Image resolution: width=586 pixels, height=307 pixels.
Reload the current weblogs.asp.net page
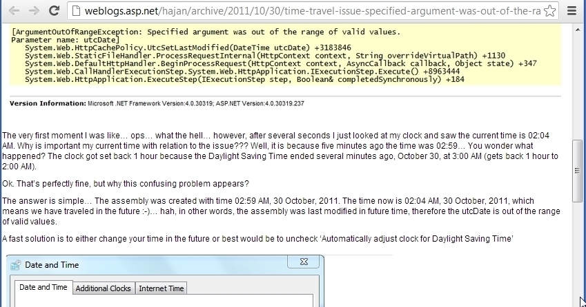click(53, 11)
